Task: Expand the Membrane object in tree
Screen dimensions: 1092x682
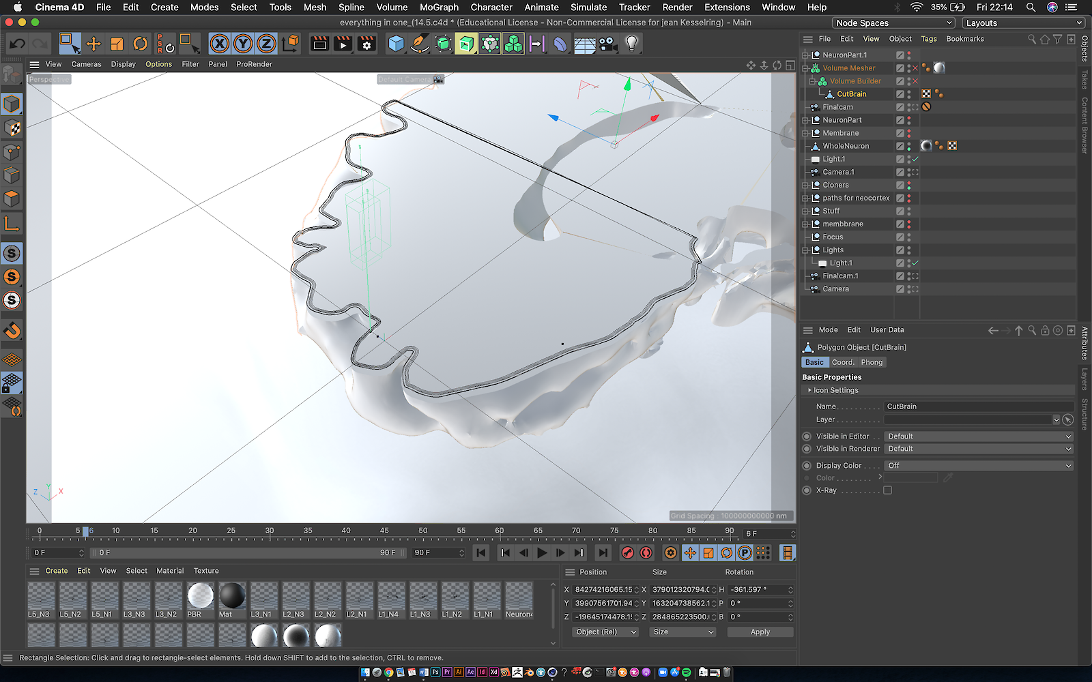Action: 805,133
